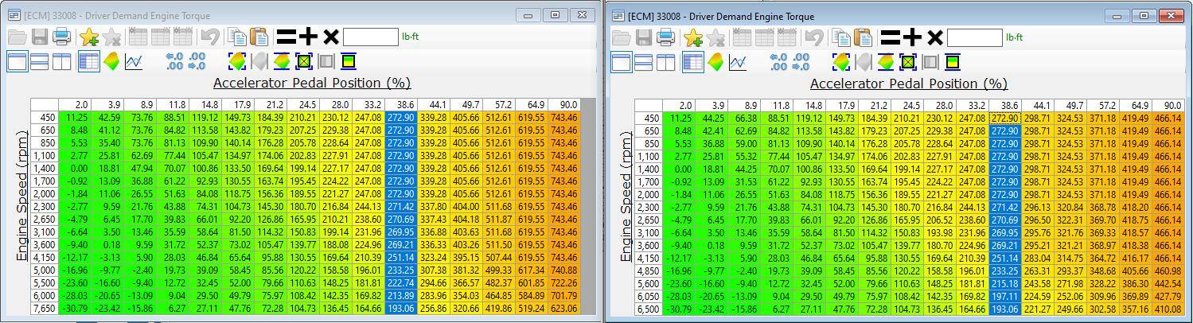
Task: Click the plus (add value) icon, left window
Action: tap(308, 37)
